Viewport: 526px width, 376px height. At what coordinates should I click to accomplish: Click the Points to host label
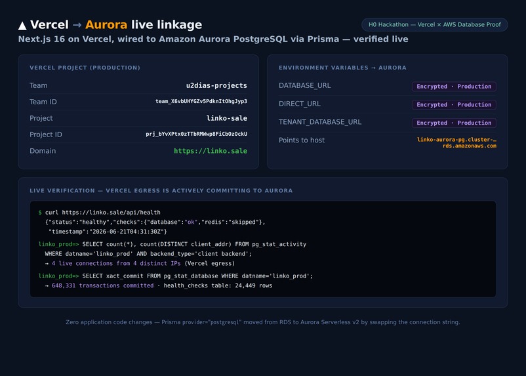coord(302,140)
